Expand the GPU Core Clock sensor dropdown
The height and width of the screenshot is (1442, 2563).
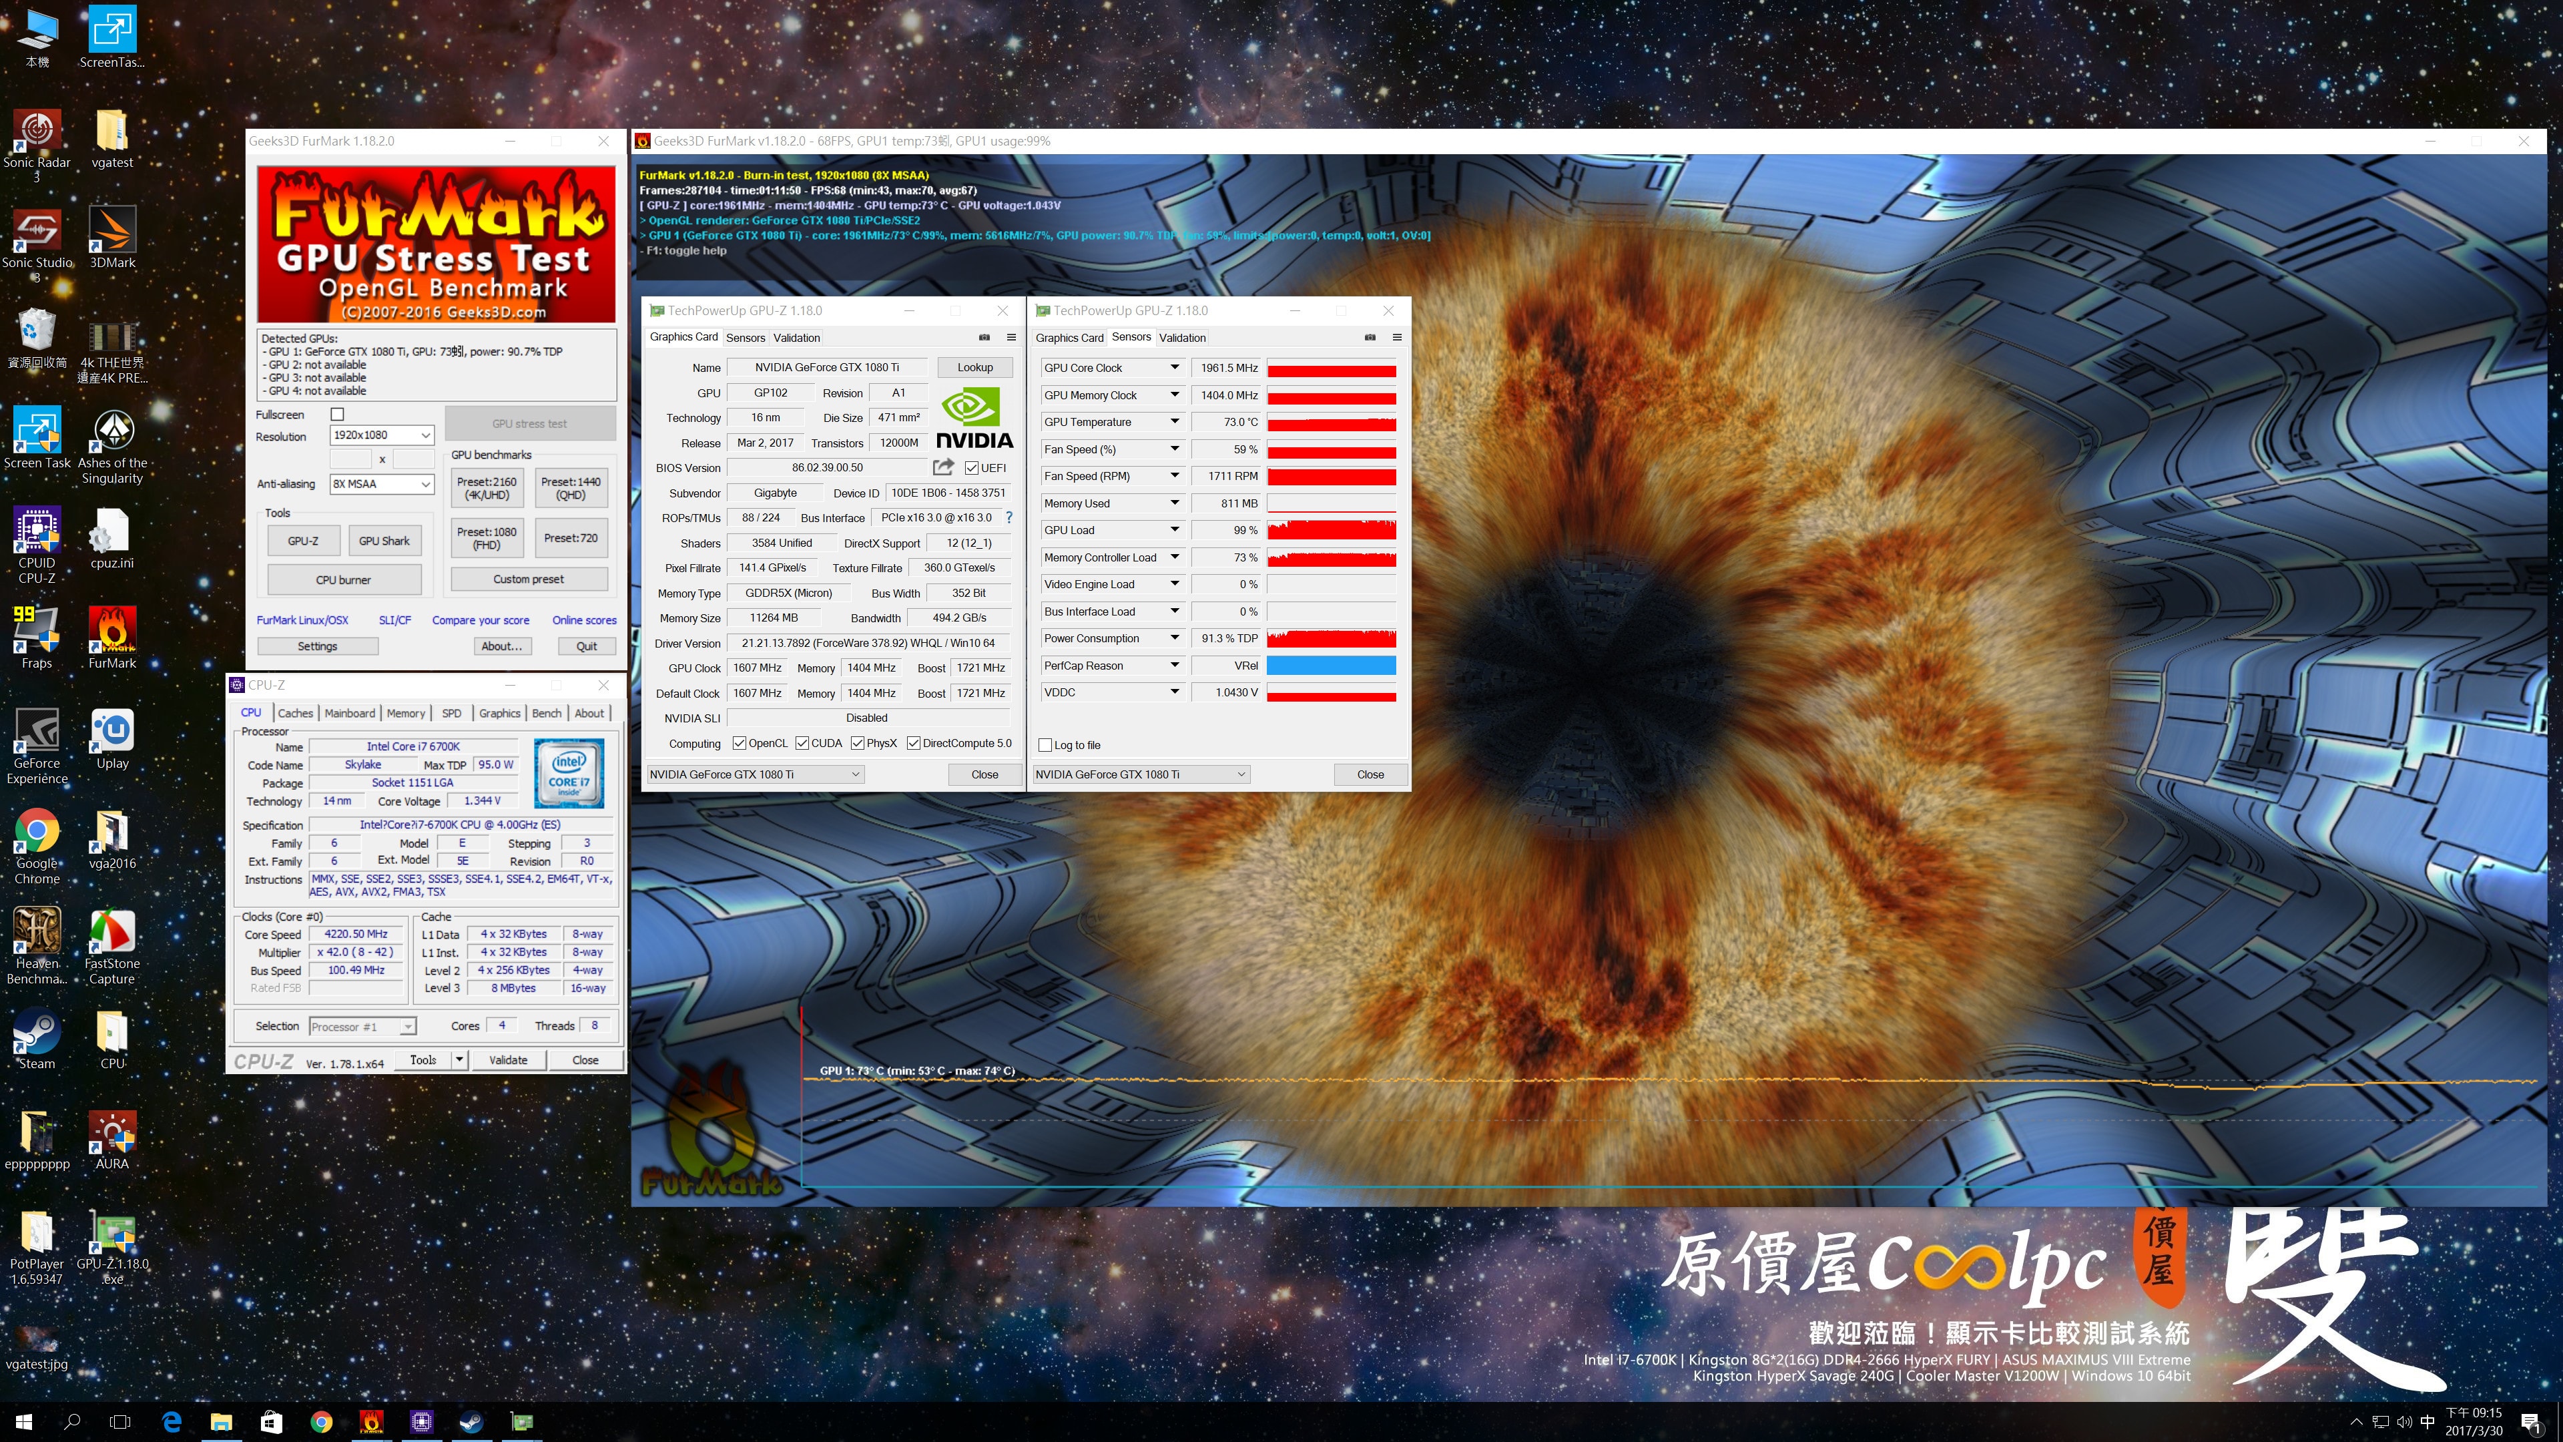point(1174,369)
